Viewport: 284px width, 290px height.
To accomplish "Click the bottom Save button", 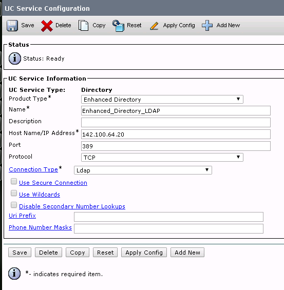I will (20, 253).
